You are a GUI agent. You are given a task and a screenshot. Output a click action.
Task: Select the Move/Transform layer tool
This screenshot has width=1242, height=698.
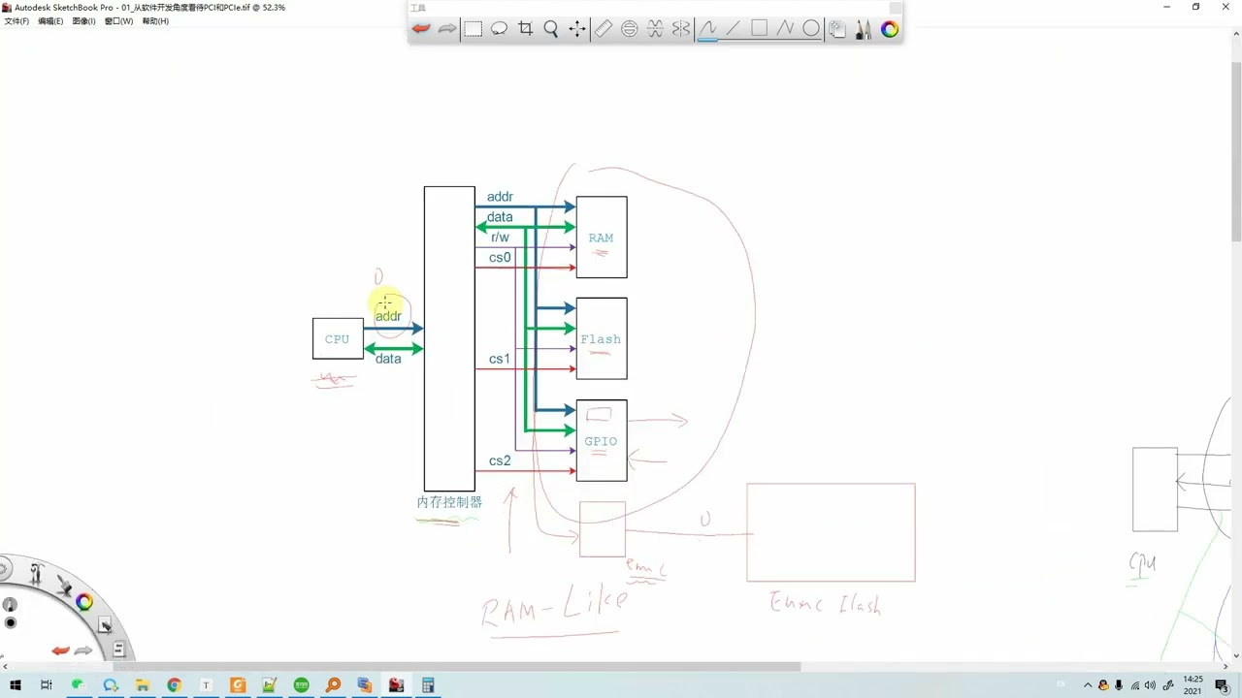[577, 29]
